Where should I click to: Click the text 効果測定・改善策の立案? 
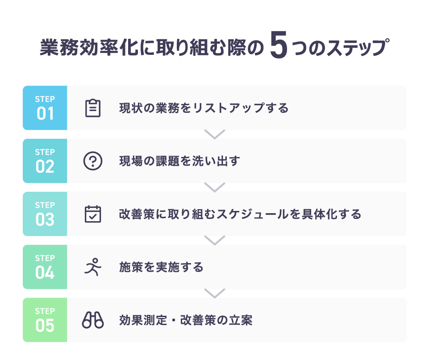click(186, 320)
